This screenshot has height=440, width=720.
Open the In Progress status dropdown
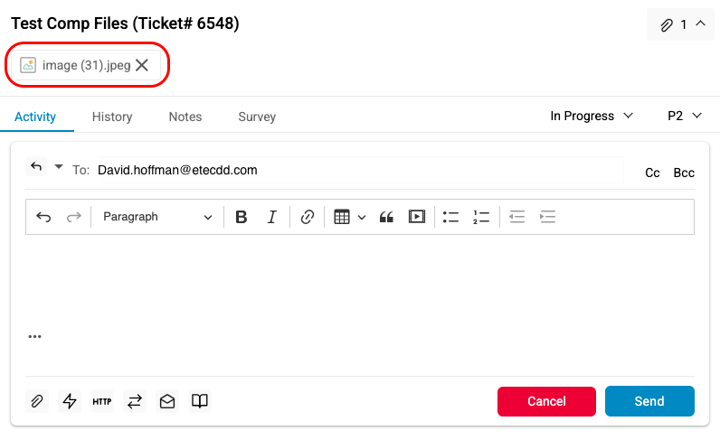(592, 116)
